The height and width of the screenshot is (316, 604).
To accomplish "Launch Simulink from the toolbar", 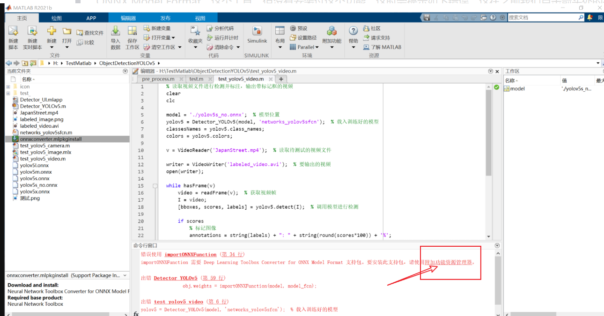I will click(257, 37).
